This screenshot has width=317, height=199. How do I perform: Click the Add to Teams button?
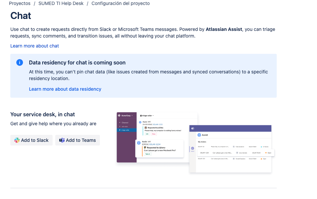[78, 140]
